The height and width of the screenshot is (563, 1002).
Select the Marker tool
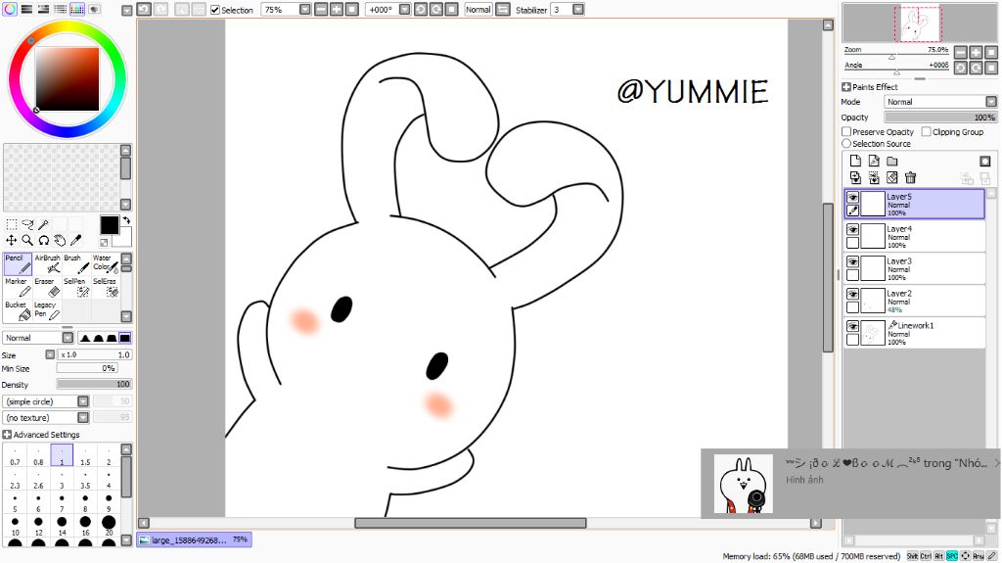[x=18, y=288]
